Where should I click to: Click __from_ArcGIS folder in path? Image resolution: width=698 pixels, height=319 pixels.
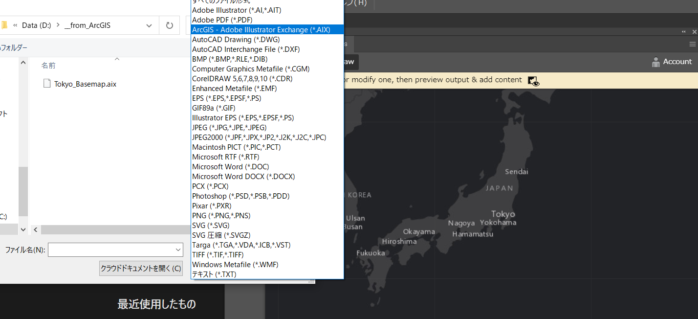pos(87,25)
